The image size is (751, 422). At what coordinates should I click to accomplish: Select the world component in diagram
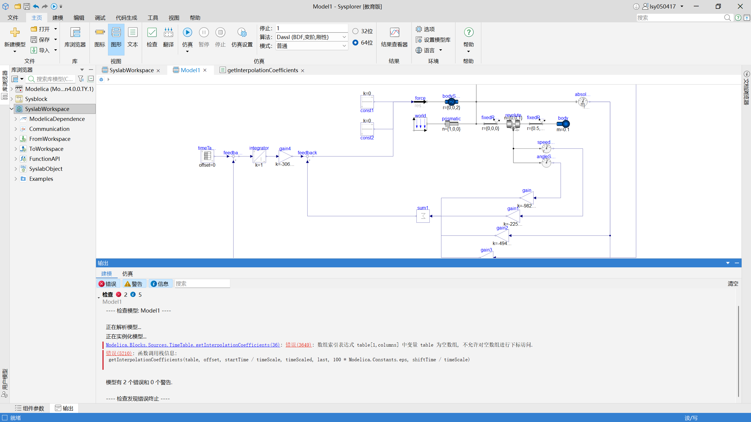(x=420, y=124)
